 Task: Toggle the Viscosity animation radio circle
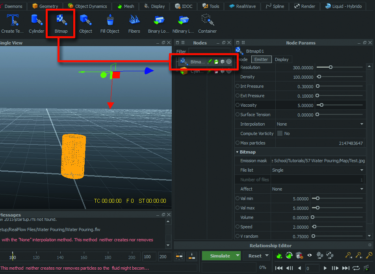(238, 105)
